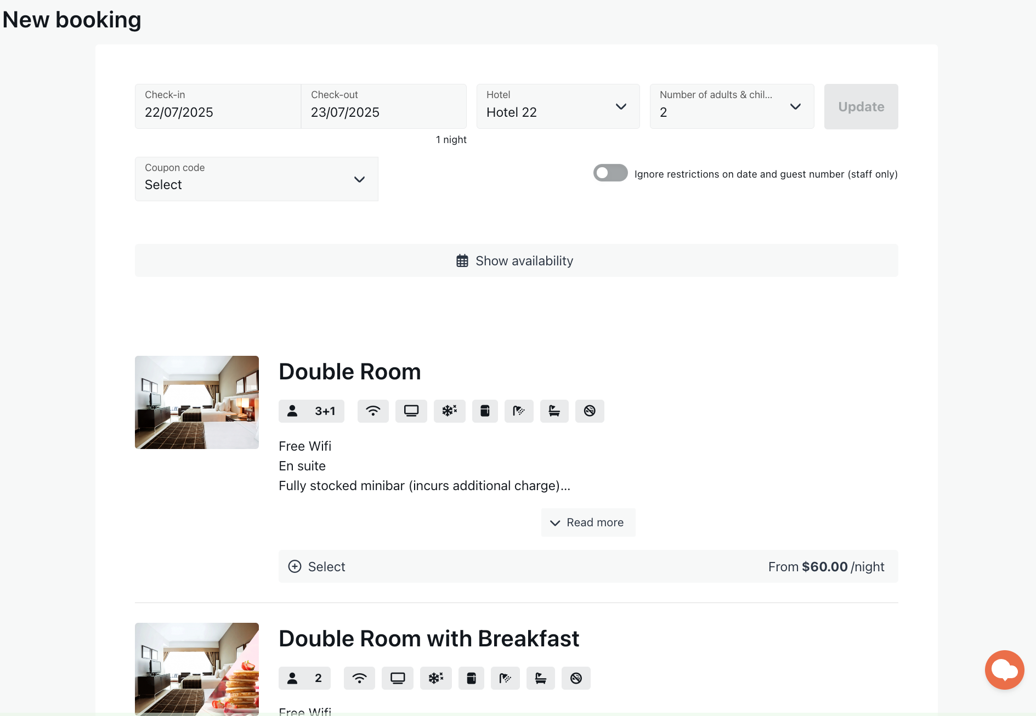Click the no-smoking icon for Double Room
This screenshot has height=716, width=1036.
click(590, 411)
